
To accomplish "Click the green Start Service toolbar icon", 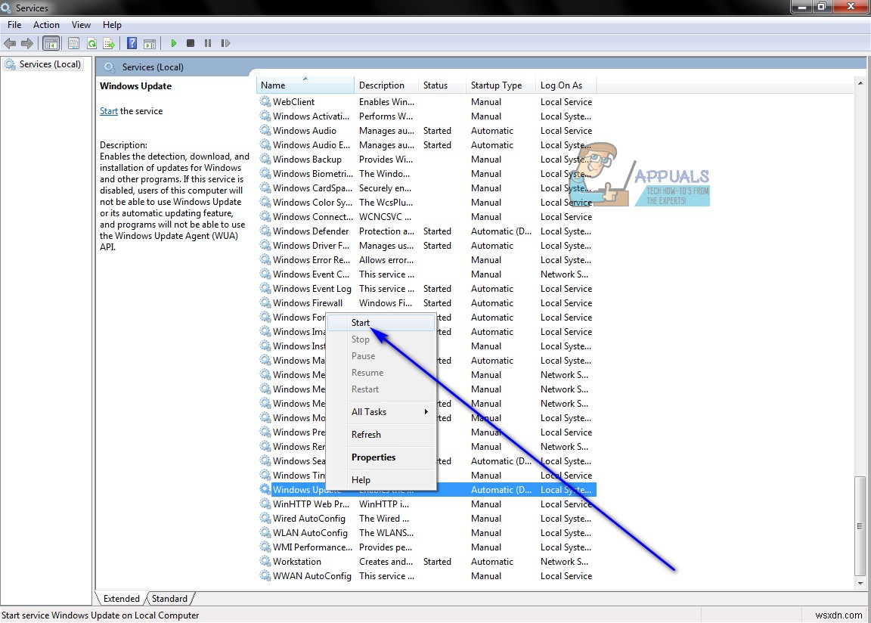I will click(174, 43).
